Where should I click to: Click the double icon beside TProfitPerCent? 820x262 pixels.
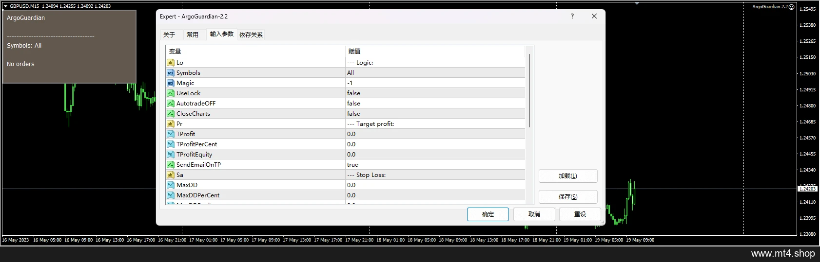tap(170, 144)
